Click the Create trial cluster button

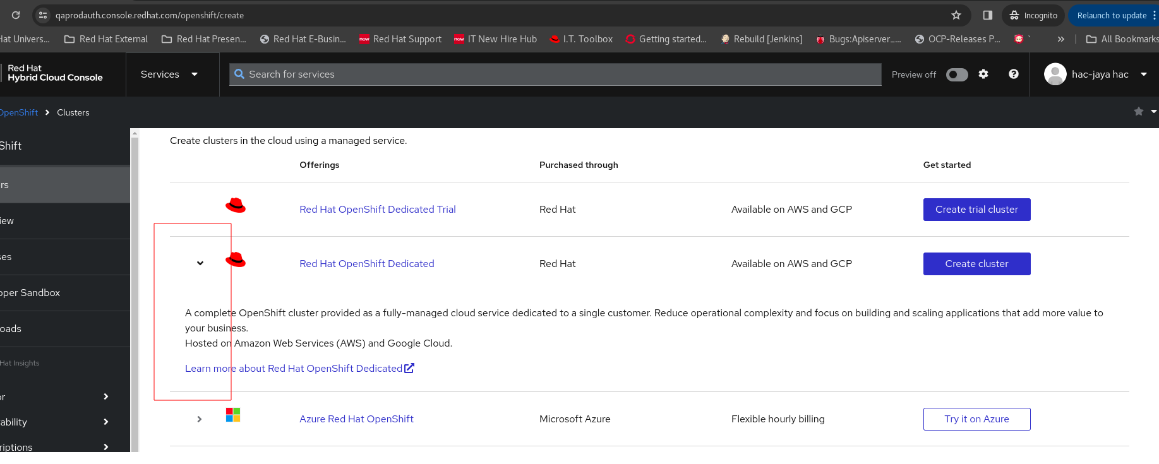(x=976, y=210)
